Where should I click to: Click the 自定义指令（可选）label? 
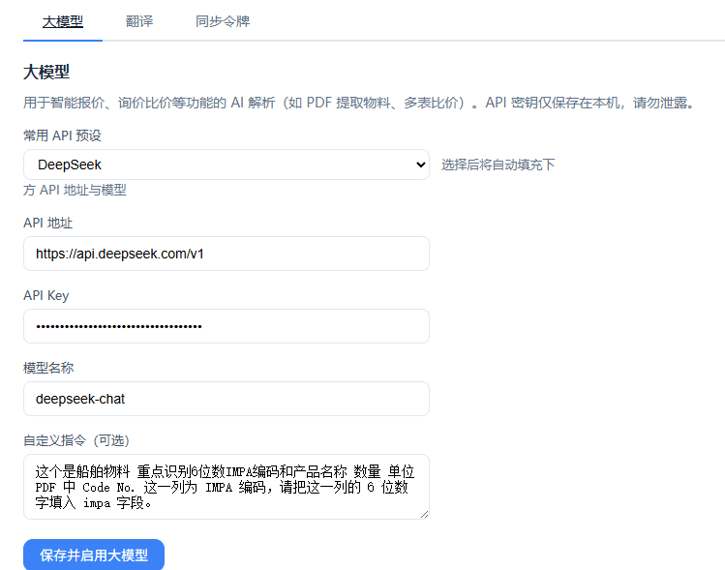point(76,440)
